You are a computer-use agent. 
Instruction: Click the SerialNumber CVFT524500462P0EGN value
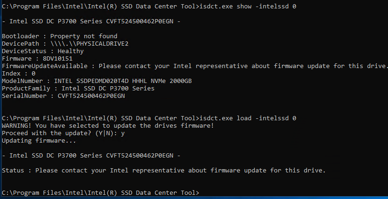[x=91, y=96]
